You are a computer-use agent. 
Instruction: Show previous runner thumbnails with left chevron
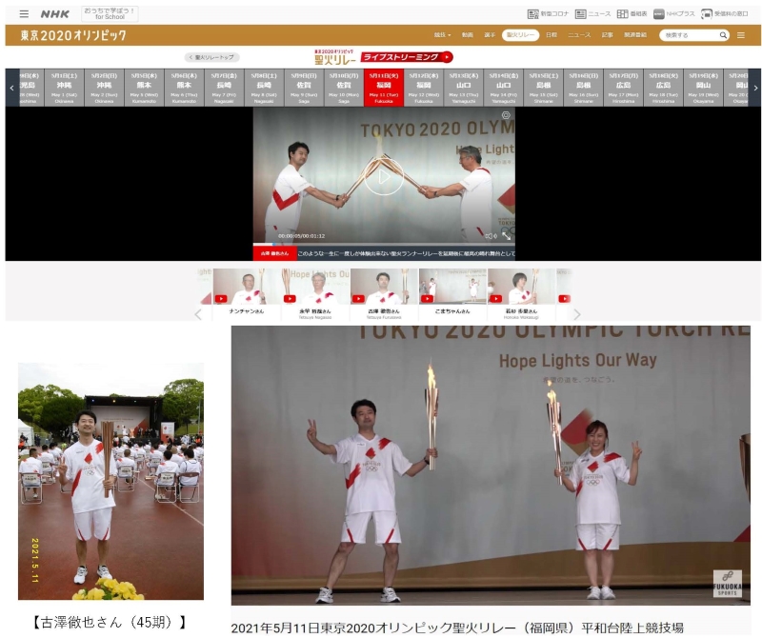(x=198, y=314)
